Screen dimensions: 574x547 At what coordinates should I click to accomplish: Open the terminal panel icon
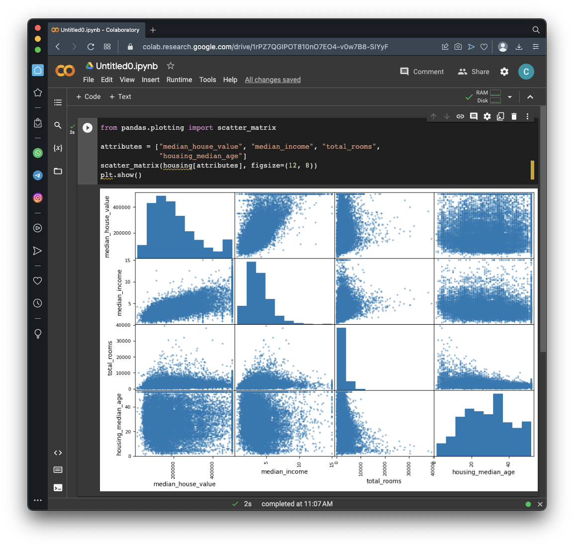coord(58,488)
